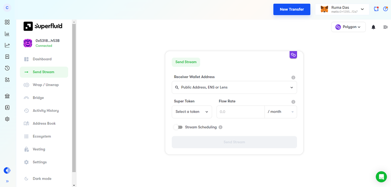The height and width of the screenshot is (187, 391).
Task: Open Wrap / Unwrap in sidebar
Action: point(45,85)
